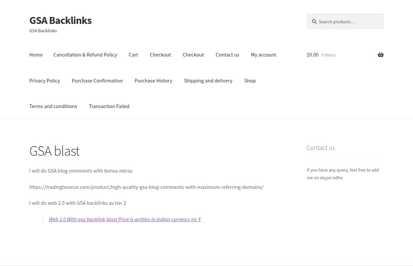Click the tradingbounce.com product URL text

[146, 187]
